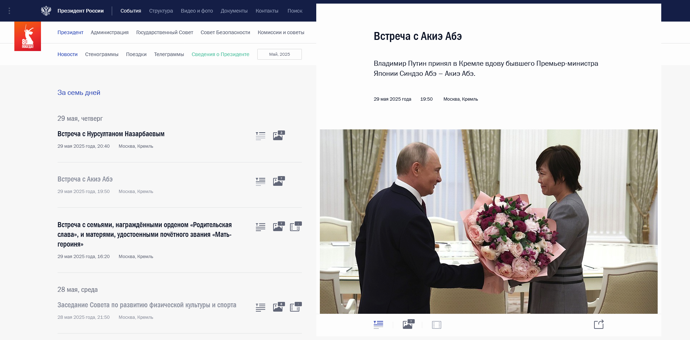
Task: Open text of Назарбаев meeting
Action: (x=261, y=136)
